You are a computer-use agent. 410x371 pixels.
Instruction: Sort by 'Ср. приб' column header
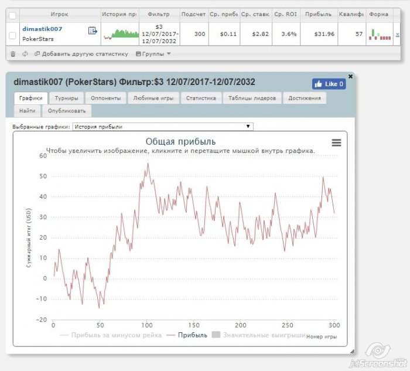tap(224, 15)
